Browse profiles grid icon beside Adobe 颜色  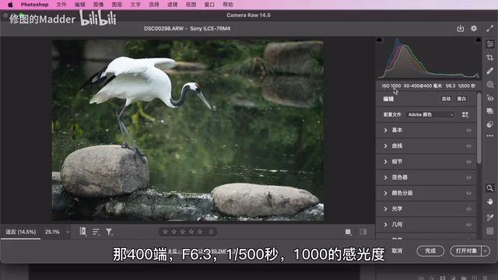[x=465, y=114]
